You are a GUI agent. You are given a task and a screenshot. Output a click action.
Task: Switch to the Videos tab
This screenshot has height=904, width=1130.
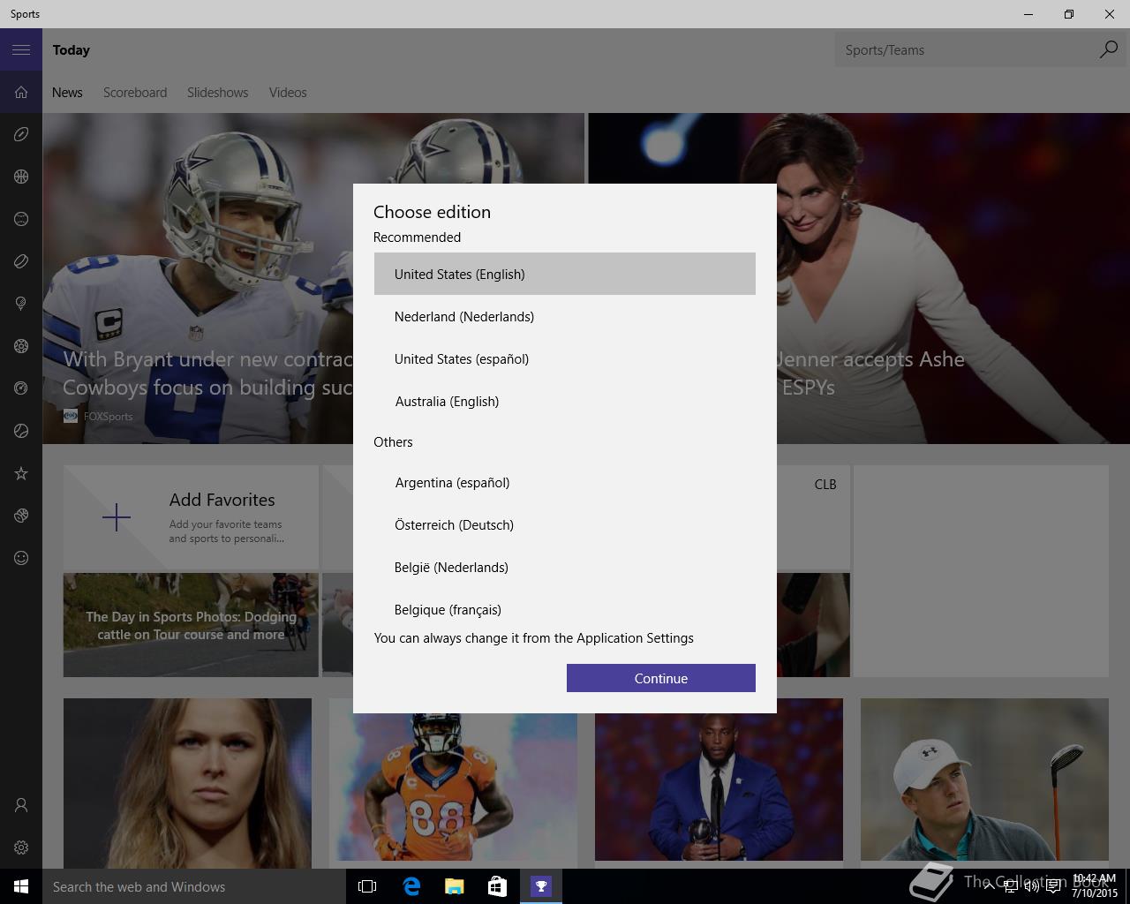pyautogui.click(x=288, y=92)
